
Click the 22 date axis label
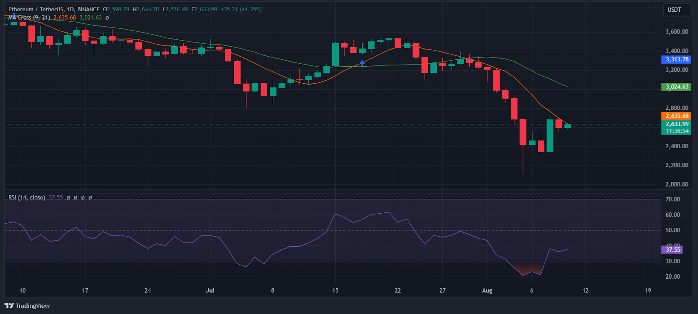[397, 290]
